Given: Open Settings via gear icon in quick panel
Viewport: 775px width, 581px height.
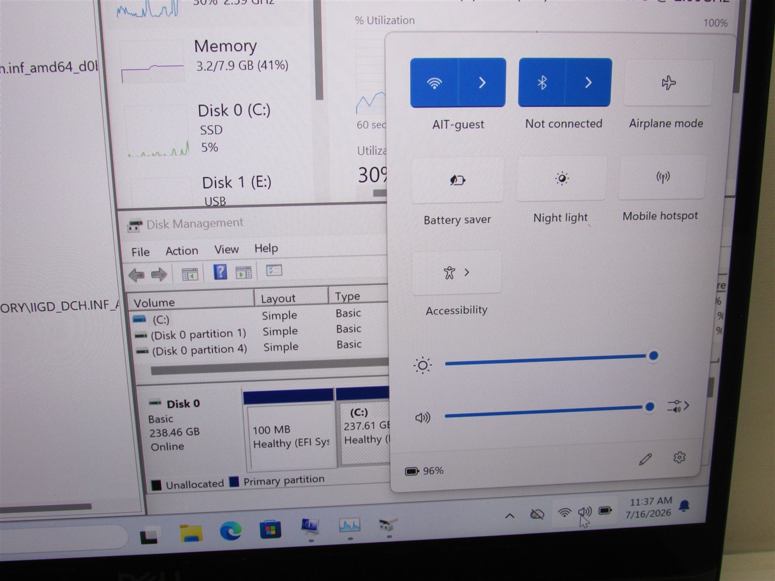Looking at the screenshot, I should pyautogui.click(x=680, y=457).
